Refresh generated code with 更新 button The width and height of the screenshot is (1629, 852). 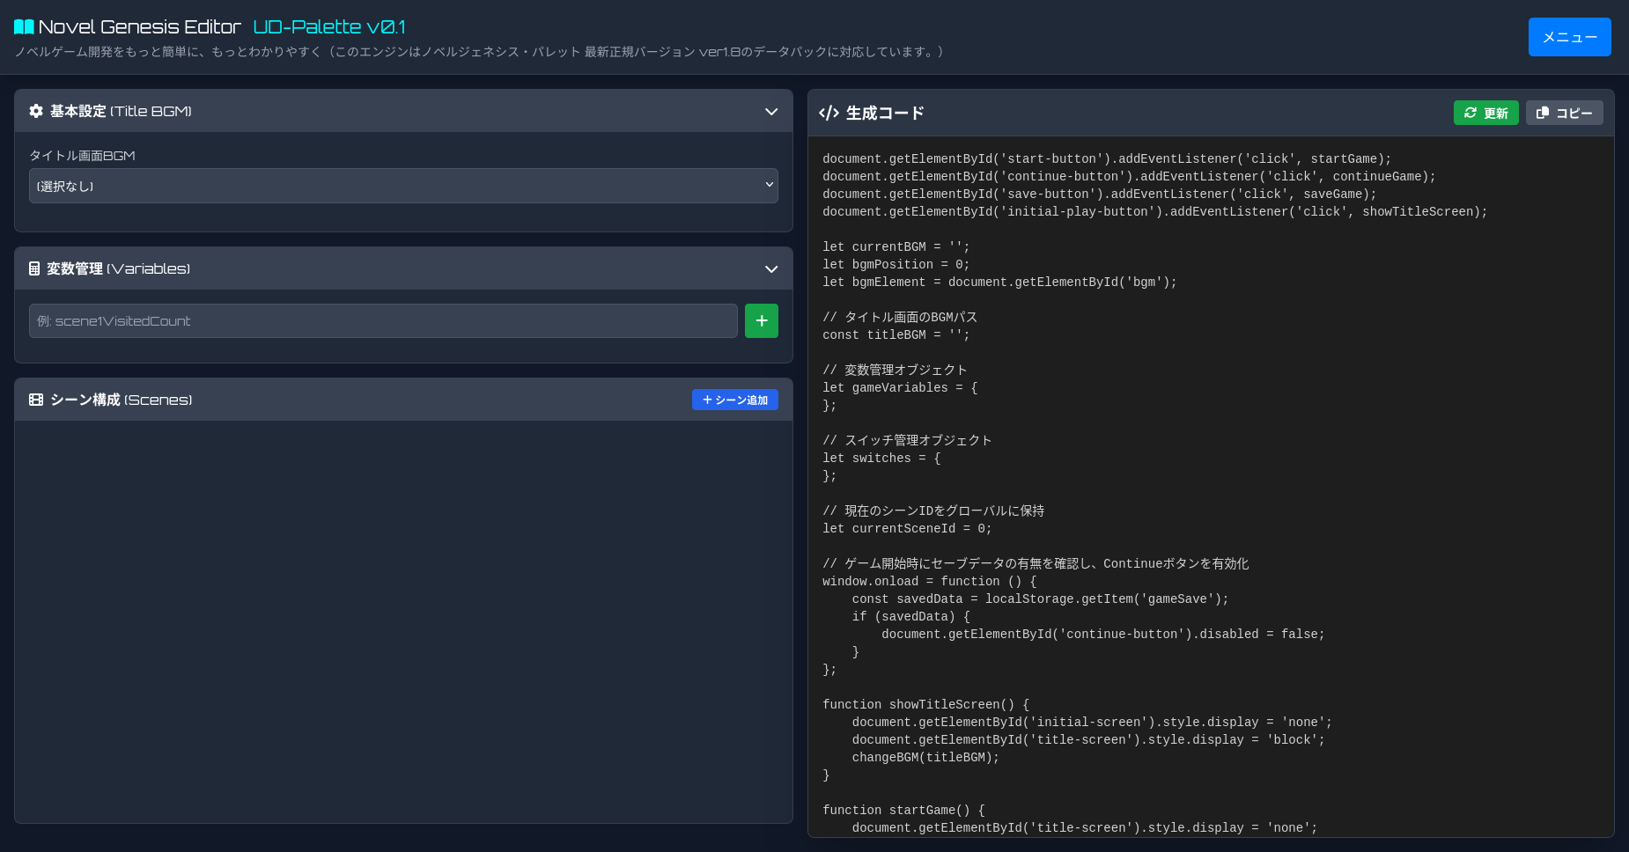1485,113
